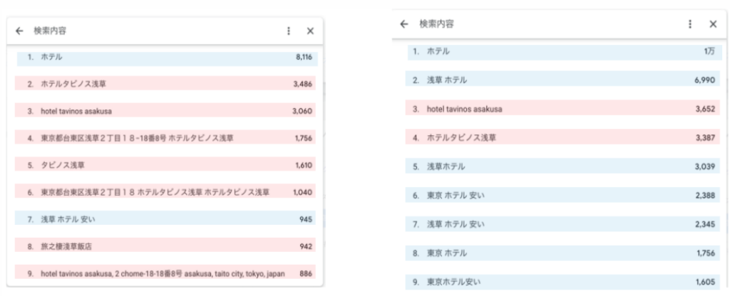Open the three-dot menu in left panel
Image resolution: width=730 pixels, height=296 pixels.
coord(289,31)
